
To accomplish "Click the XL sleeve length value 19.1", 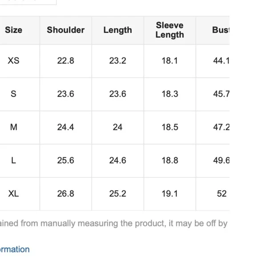I will (x=169, y=193).
